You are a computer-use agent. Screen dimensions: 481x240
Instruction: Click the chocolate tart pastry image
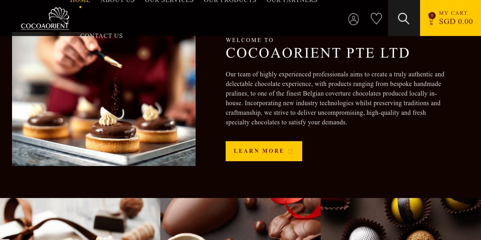click(x=104, y=99)
